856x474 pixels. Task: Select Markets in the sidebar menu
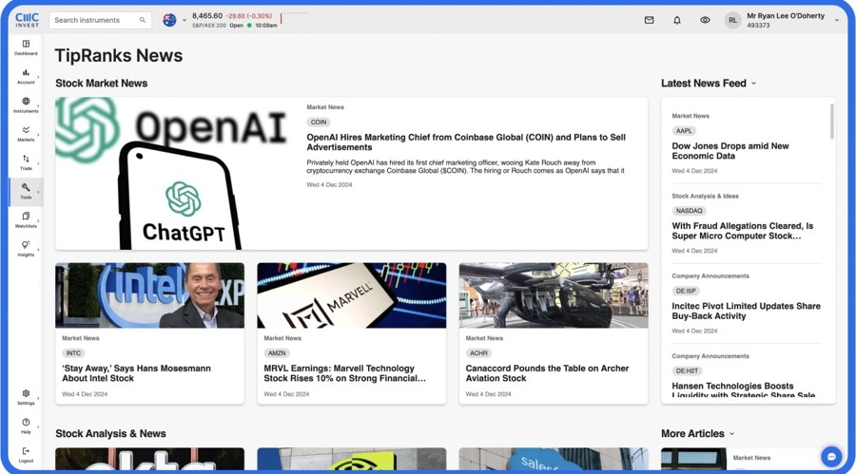(x=26, y=133)
